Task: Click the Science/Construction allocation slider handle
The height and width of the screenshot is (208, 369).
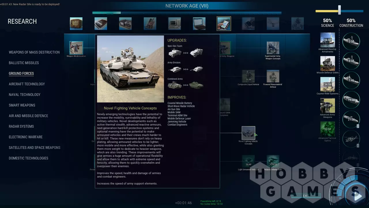Action: pos(339,10)
